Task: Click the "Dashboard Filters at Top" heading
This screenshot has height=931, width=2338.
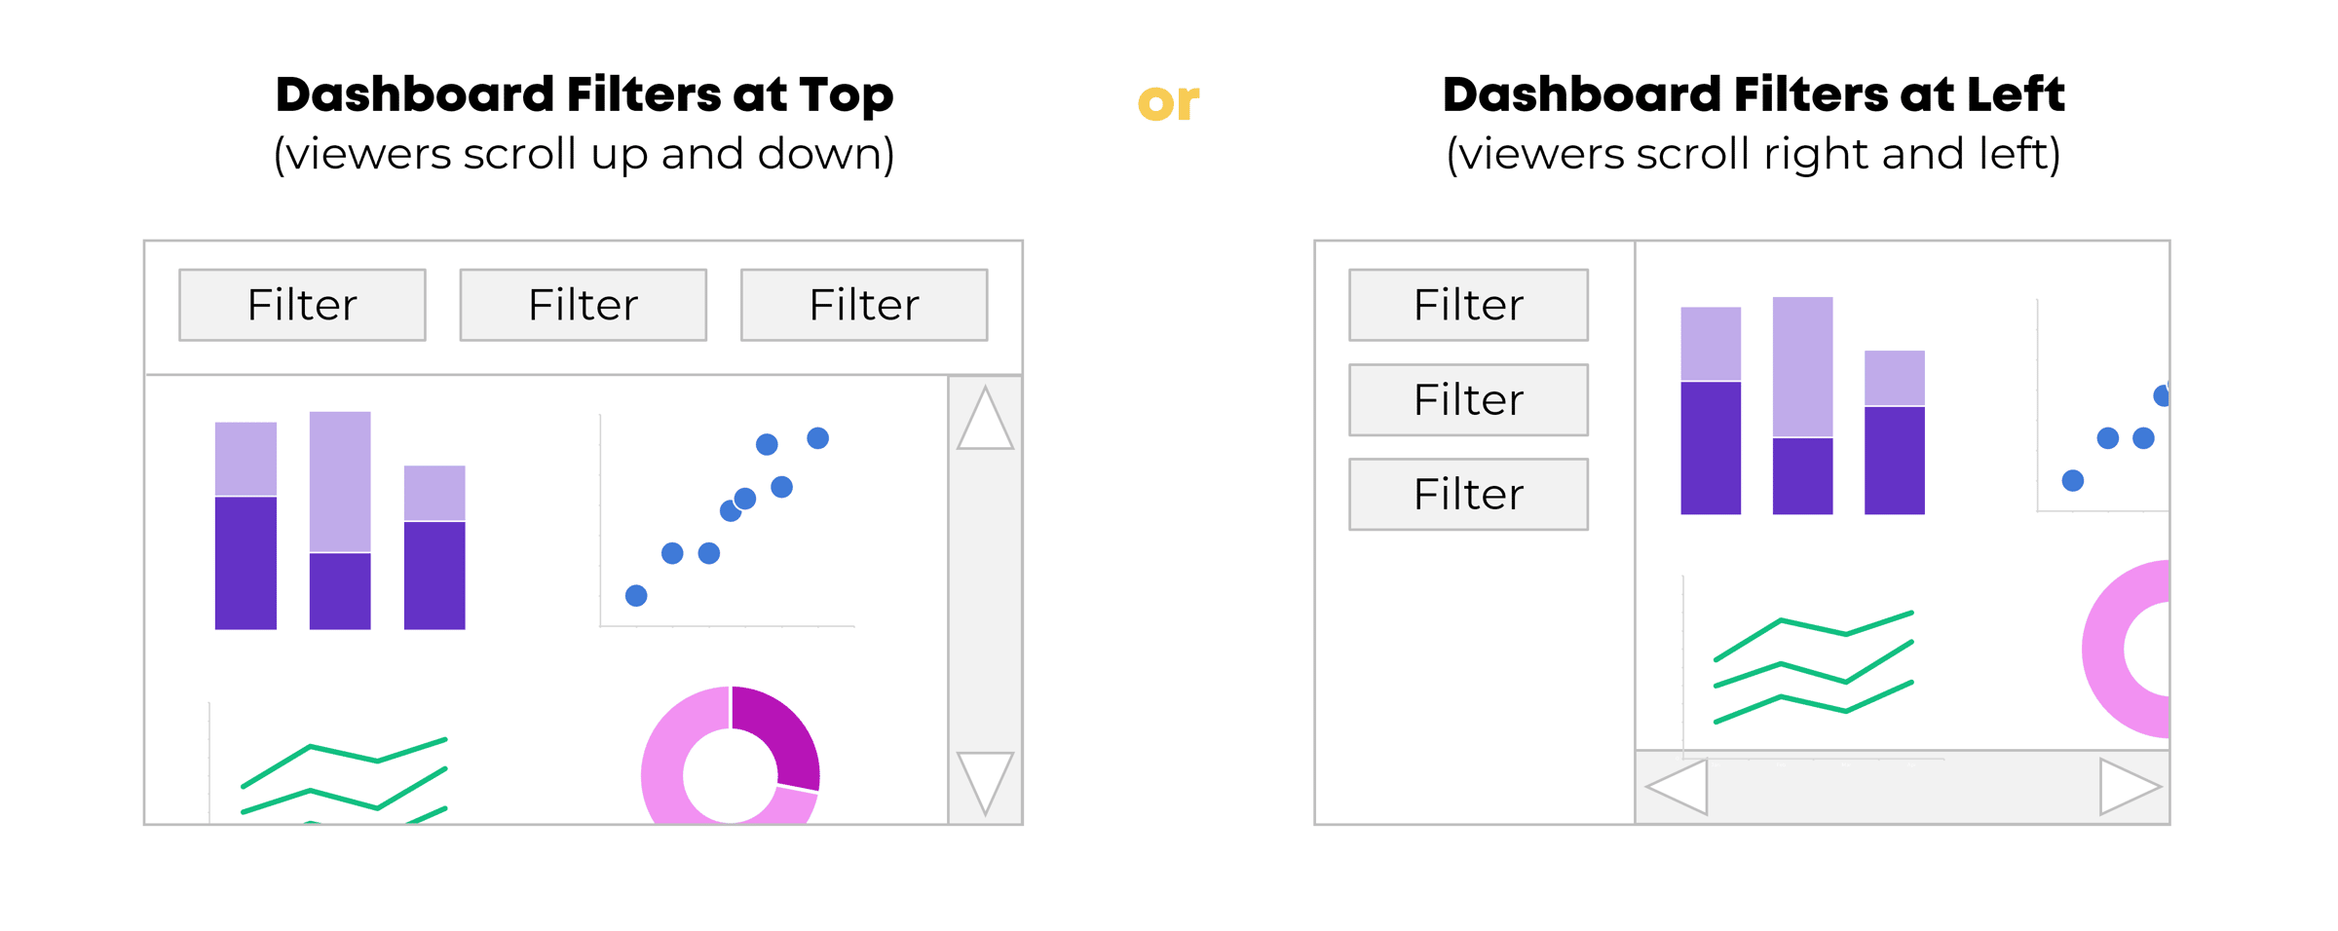Action: point(584,95)
